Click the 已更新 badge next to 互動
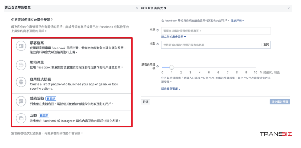Image resolution: width=301 pixels, height=148 pixels. tap(44, 116)
